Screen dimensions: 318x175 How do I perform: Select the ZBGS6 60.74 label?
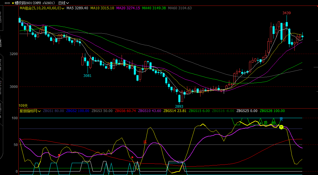pos(125,111)
